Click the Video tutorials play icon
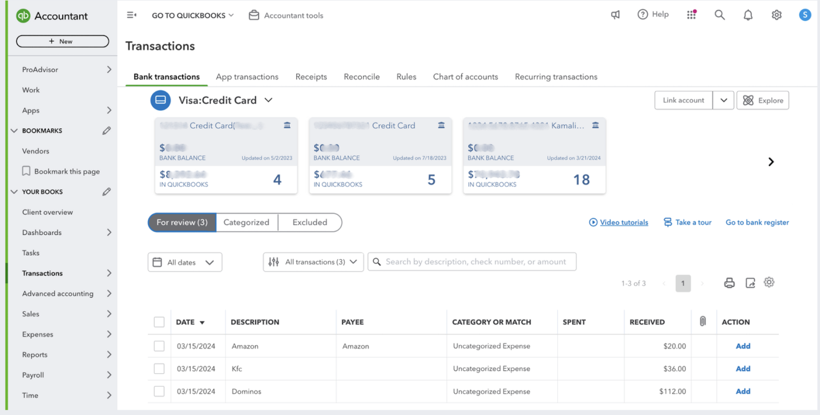820x415 pixels. tap(593, 222)
